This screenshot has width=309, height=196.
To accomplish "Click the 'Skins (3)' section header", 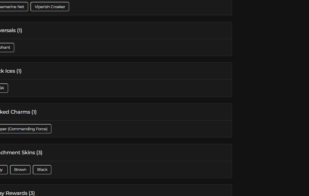I will pos(21,153).
